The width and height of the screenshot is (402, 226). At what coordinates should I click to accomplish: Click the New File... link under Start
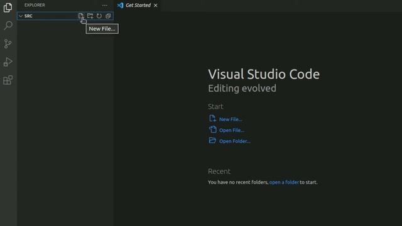point(231,119)
